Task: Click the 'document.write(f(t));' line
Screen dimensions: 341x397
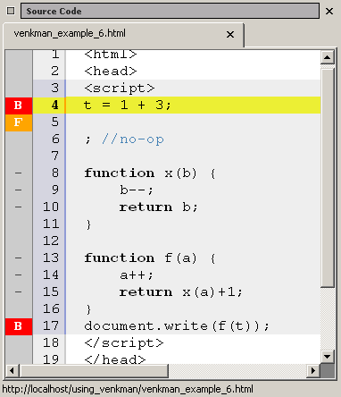Action: click(177, 326)
